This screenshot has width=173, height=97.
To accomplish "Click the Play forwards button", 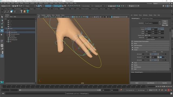I will click(x=165, y=86).
